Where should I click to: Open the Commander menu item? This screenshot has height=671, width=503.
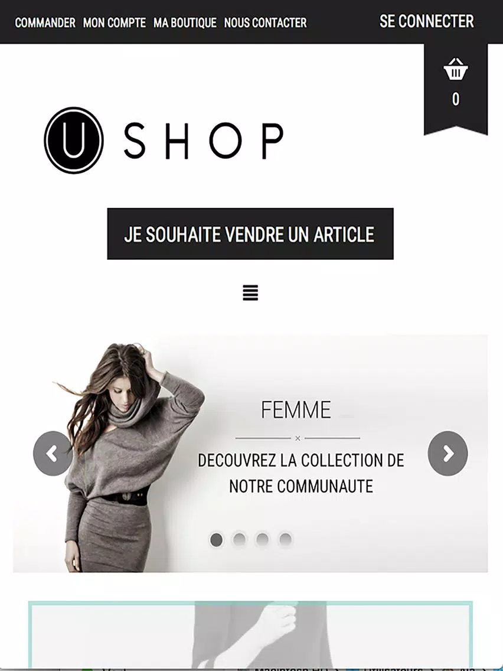45,22
